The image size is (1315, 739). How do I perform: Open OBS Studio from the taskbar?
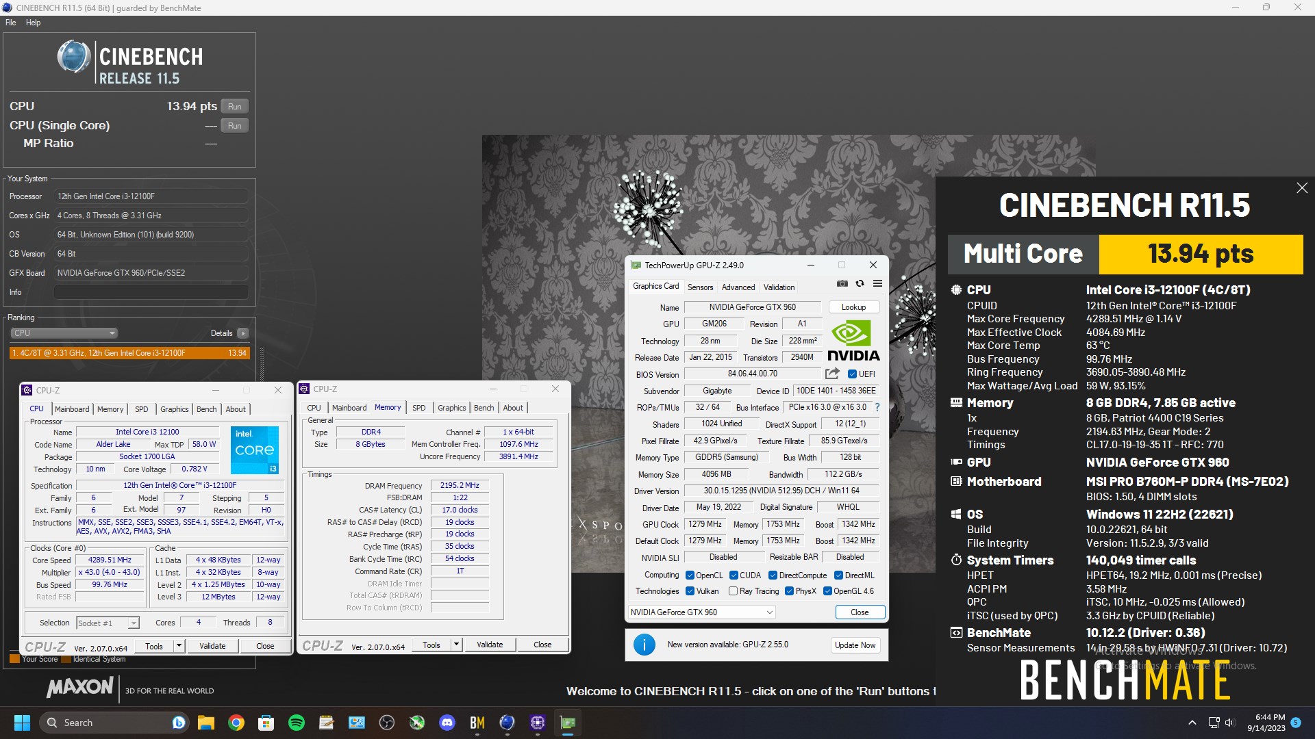(387, 723)
